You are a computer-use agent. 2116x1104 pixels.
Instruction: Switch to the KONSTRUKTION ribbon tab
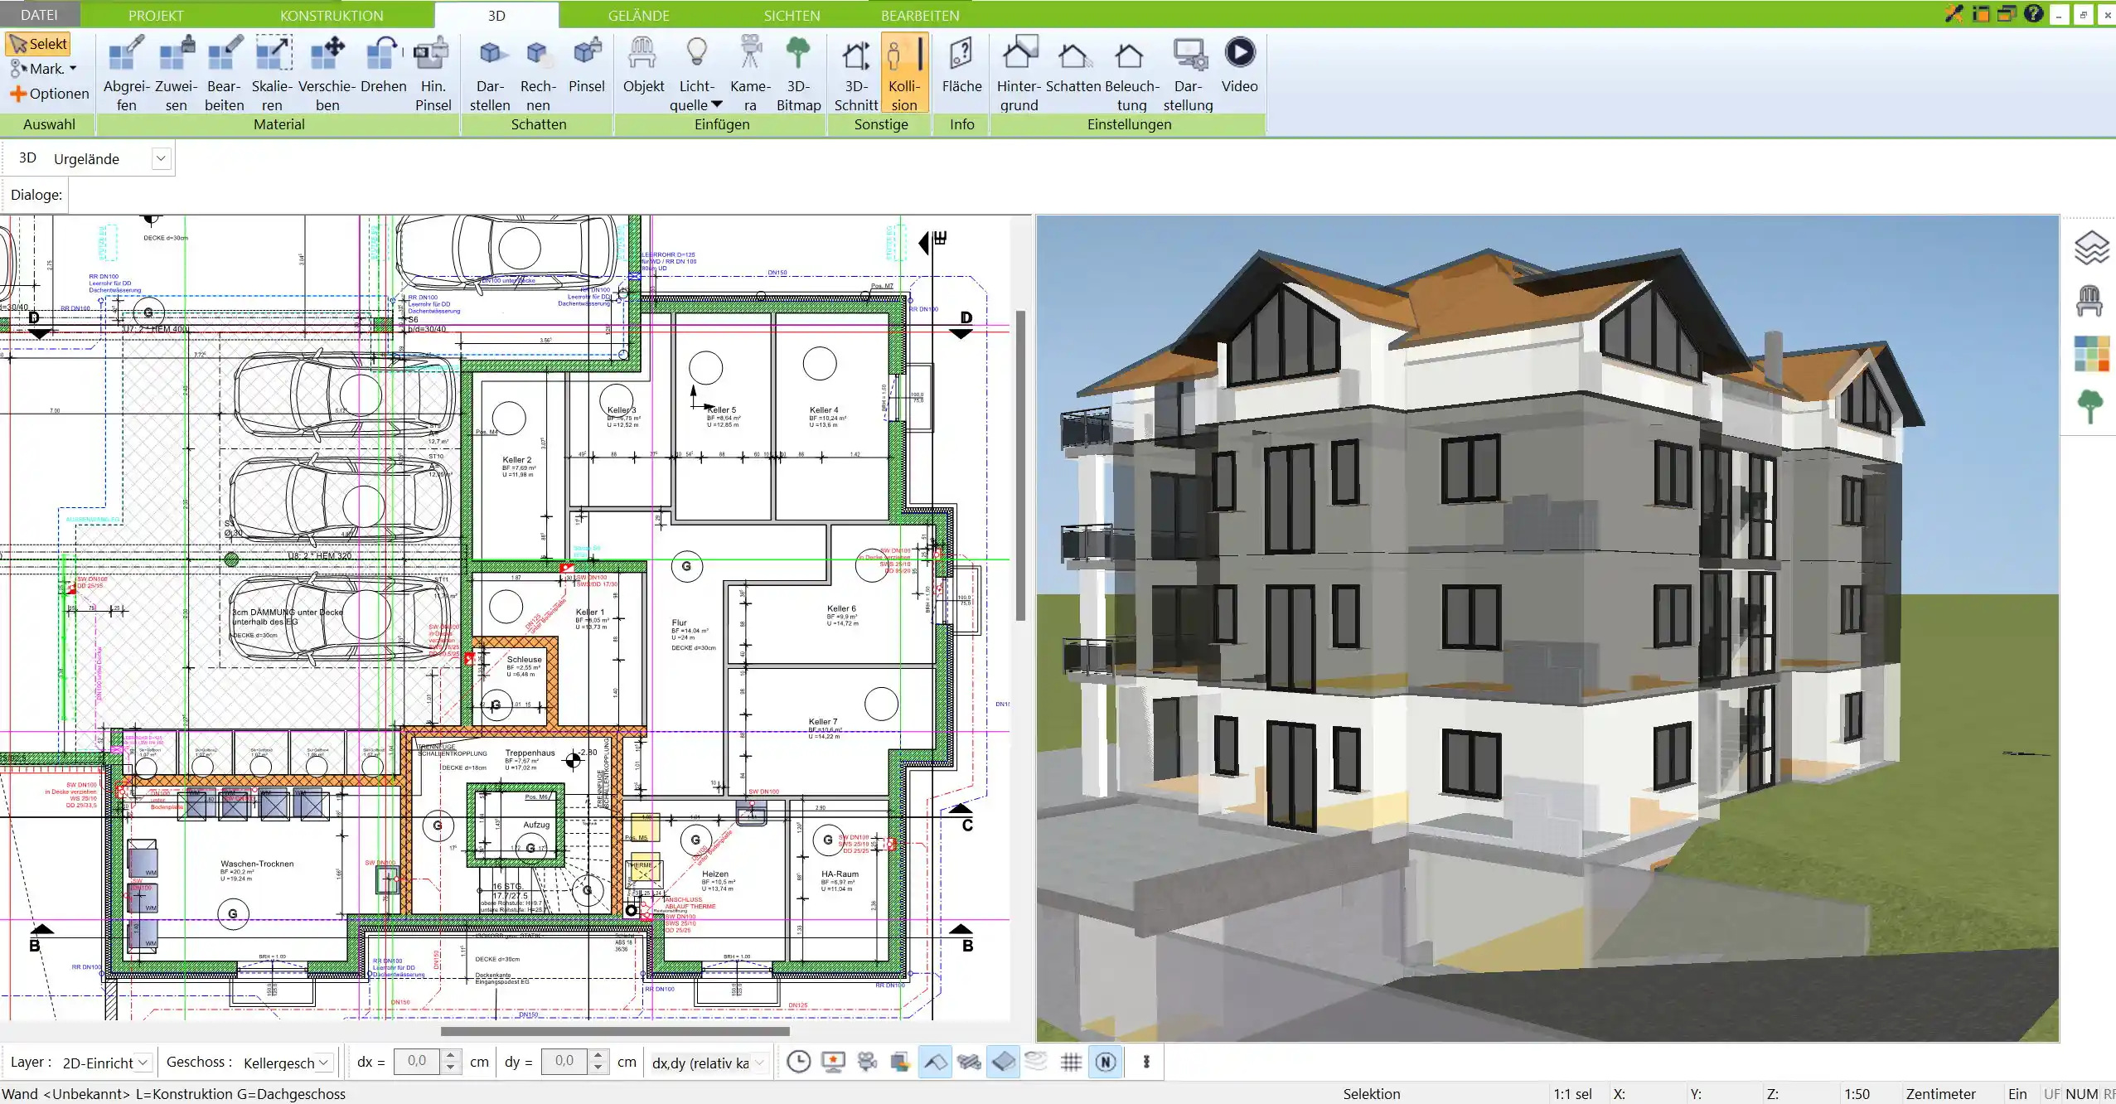(332, 15)
